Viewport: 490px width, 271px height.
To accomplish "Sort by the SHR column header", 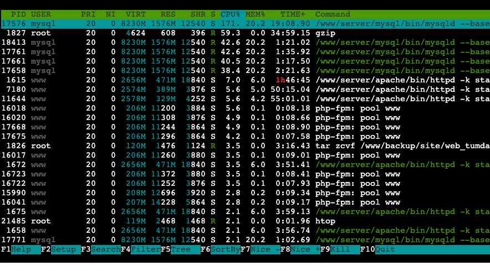I will pos(198,14).
